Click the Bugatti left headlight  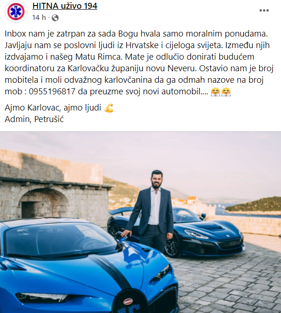coord(43,297)
